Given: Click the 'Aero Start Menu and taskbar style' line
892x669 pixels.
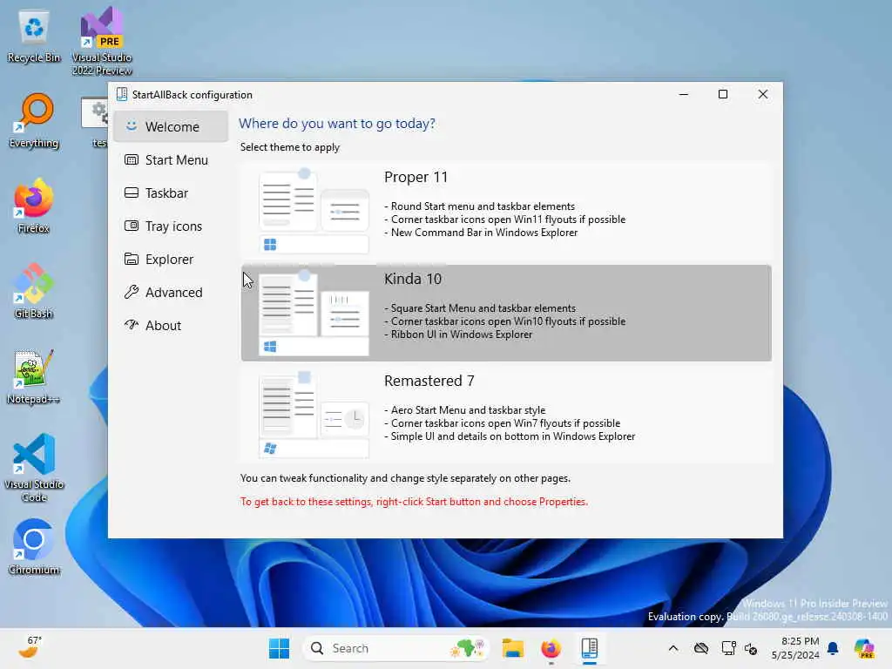Looking at the screenshot, I should [x=465, y=410].
